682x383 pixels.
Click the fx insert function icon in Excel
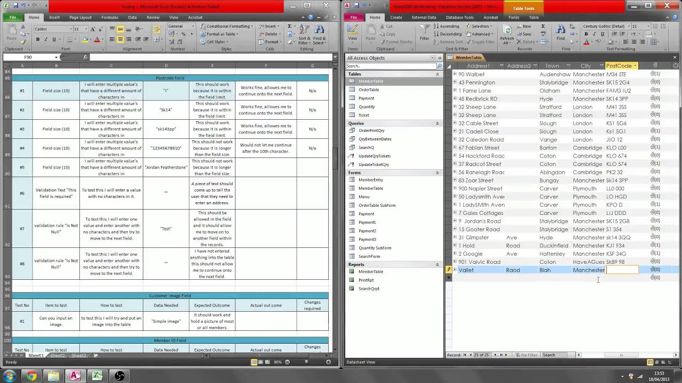pos(85,57)
